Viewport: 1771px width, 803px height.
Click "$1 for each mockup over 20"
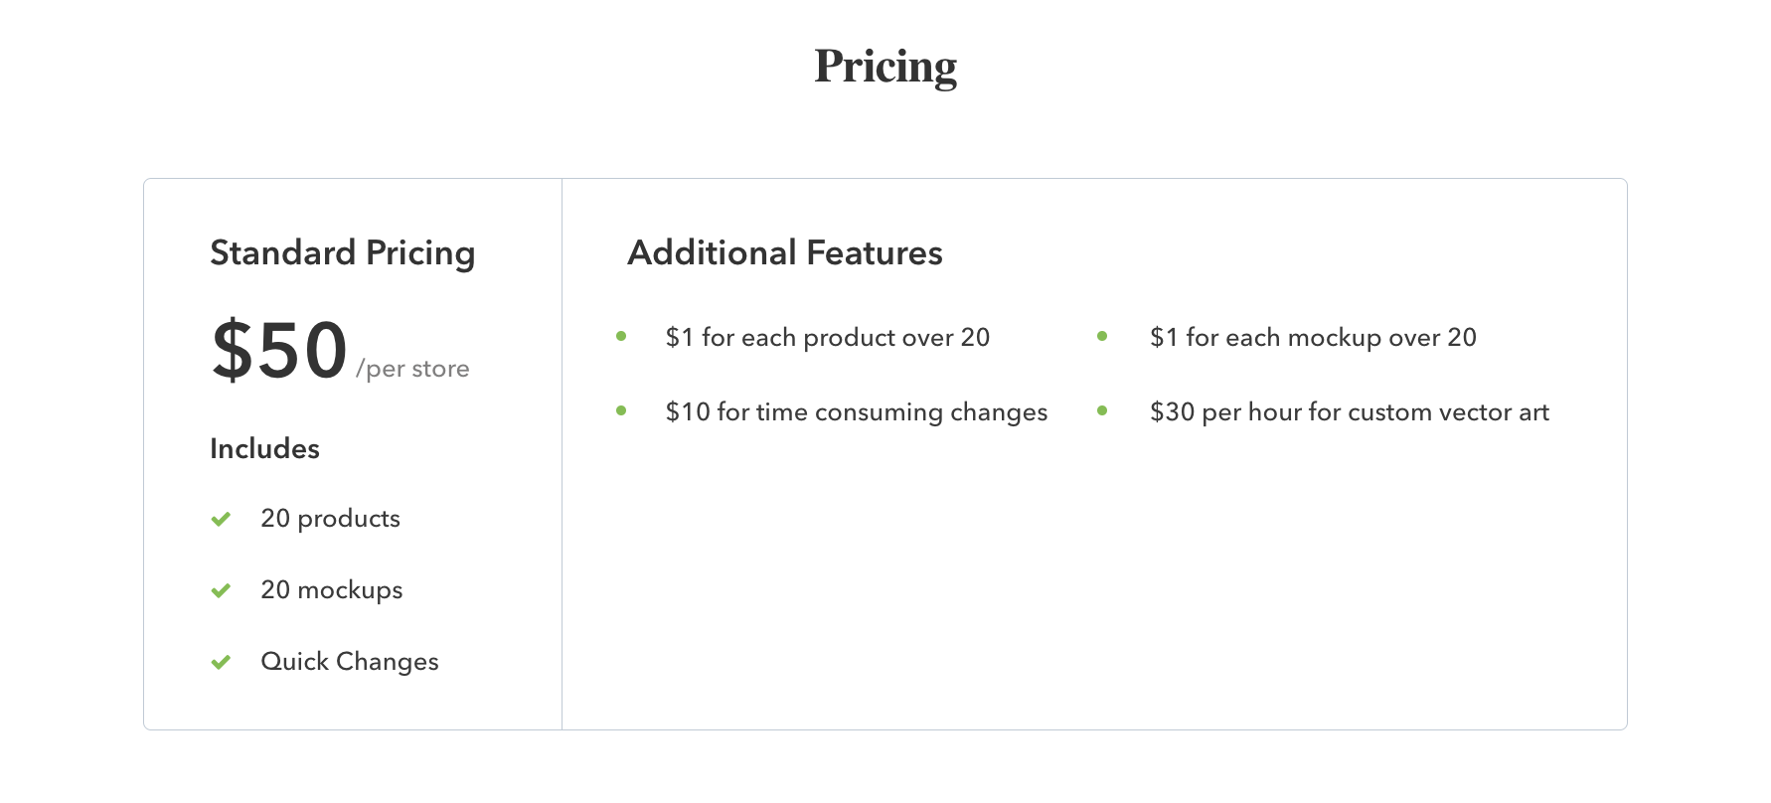coord(1313,337)
